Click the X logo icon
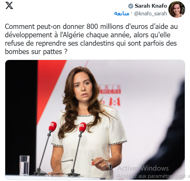Image resolution: width=190 pixels, height=181 pixels. point(9,6)
